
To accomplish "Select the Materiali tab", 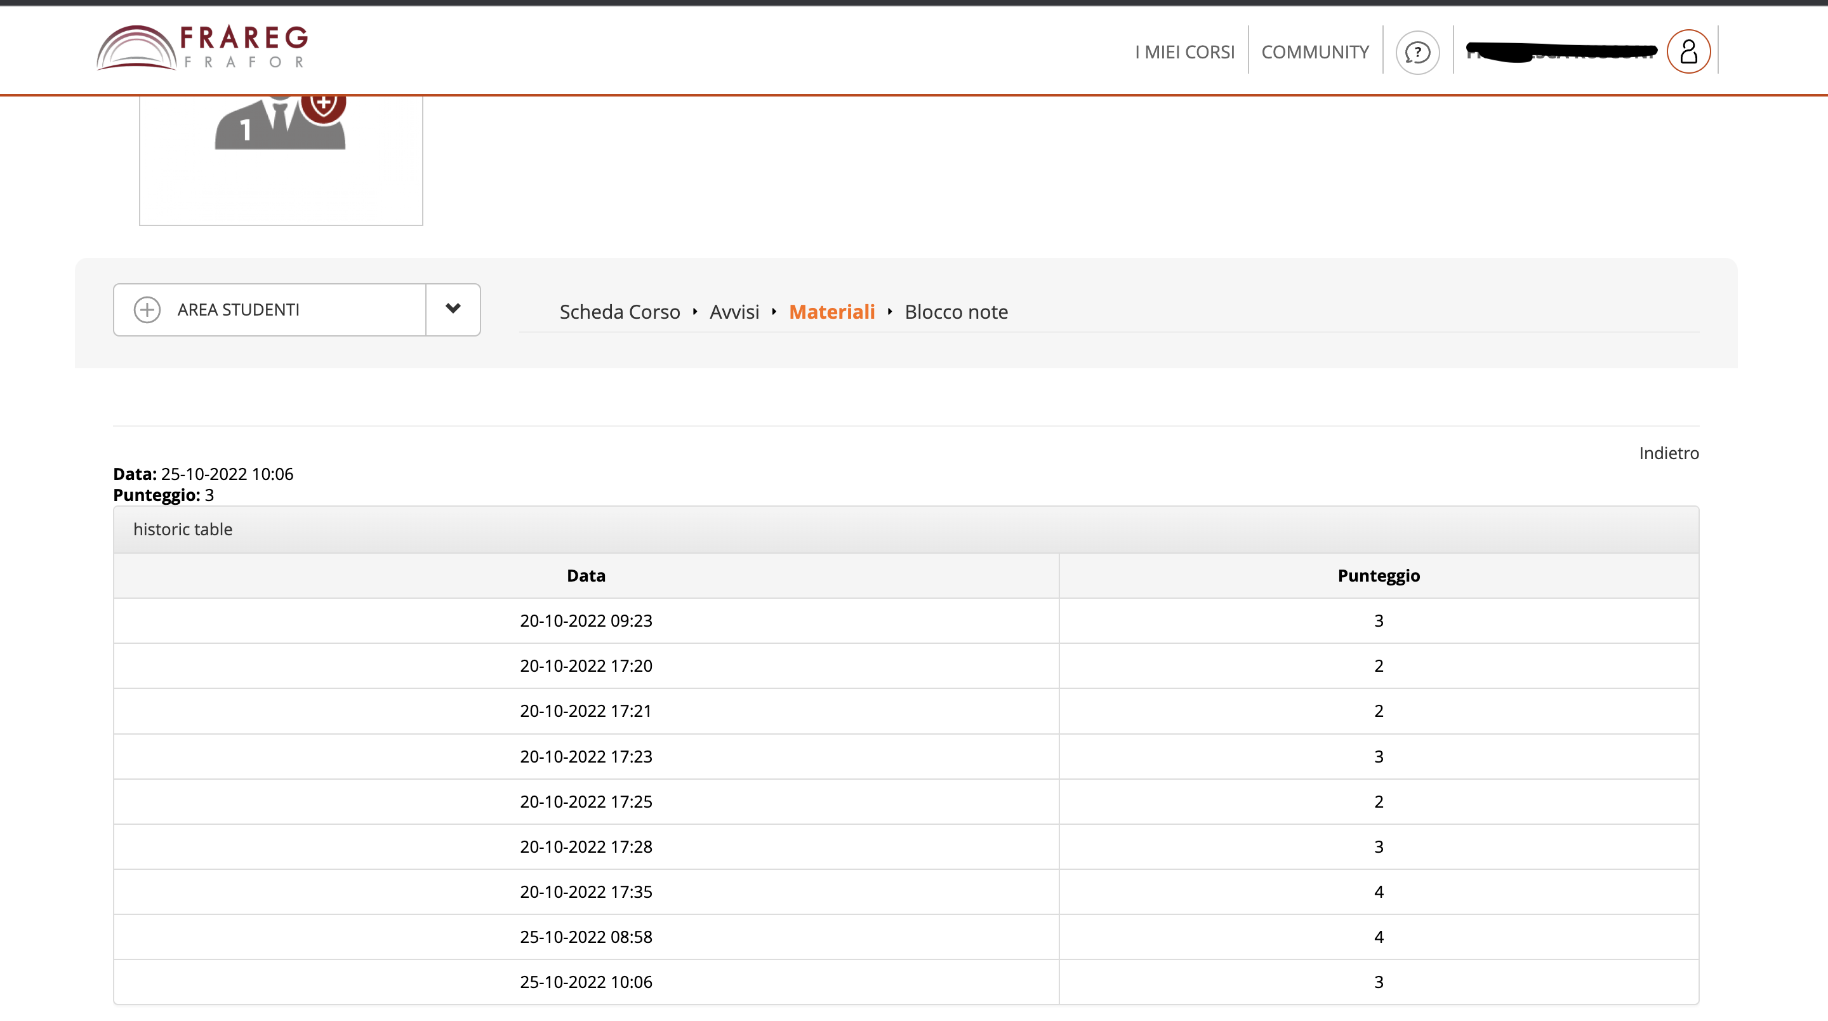I will 831,312.
